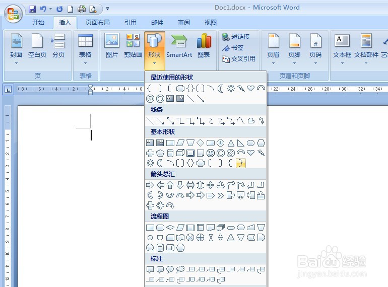Screen dimensions: 388x287
Task: Select the flowchart decision diamond
Action: tap(170, 228)
